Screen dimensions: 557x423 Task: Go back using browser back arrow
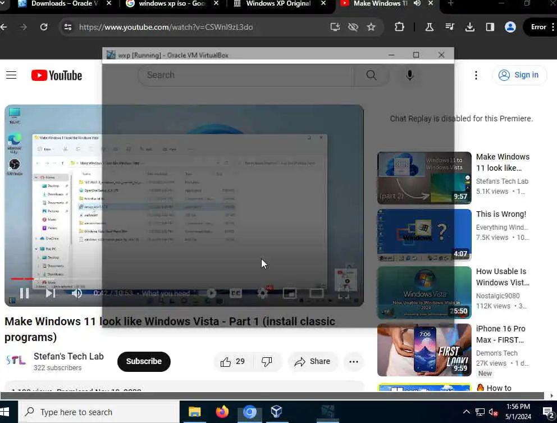click(x=4, y=27)
